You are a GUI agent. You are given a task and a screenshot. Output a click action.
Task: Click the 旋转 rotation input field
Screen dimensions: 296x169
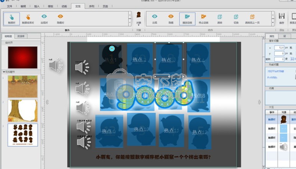[x=279, y=59]
